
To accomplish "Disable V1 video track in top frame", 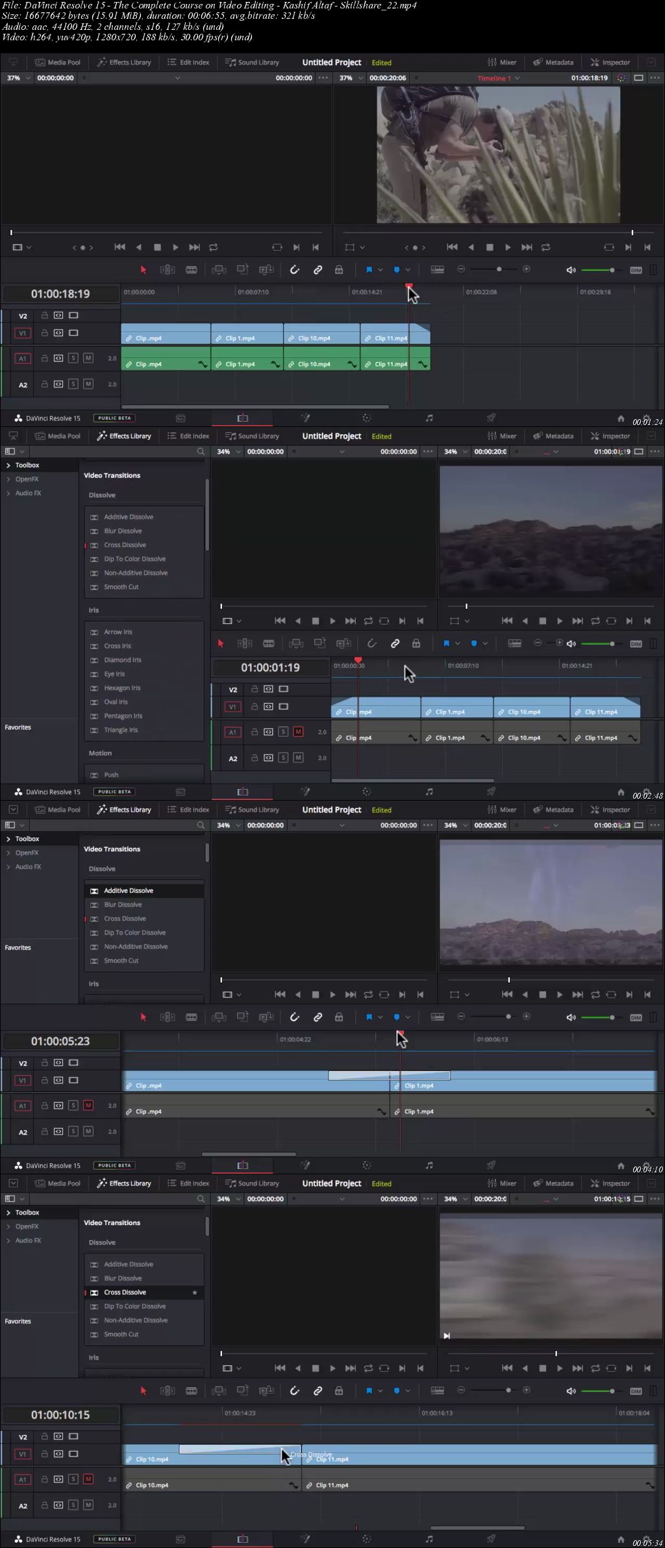I will pos(73,333).
